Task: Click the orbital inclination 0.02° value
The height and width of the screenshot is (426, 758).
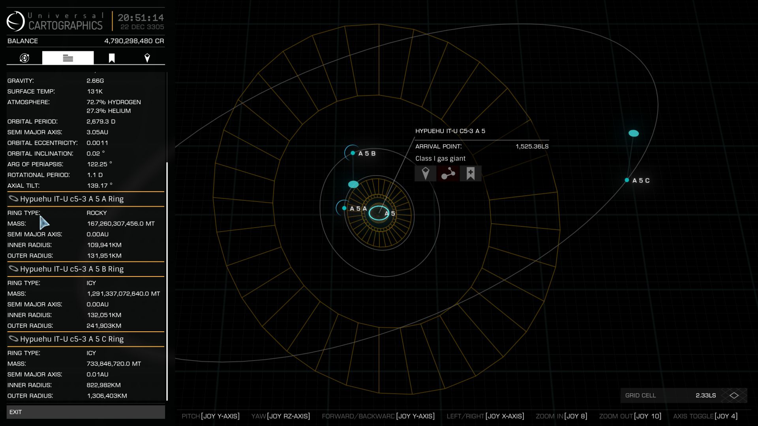Action: click(96, 153)
